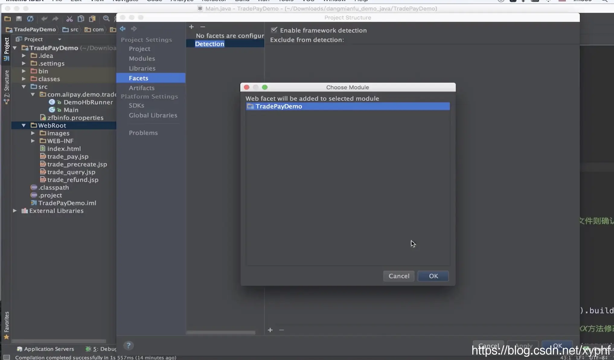Open the Application Servers tool window

[45, 349]
